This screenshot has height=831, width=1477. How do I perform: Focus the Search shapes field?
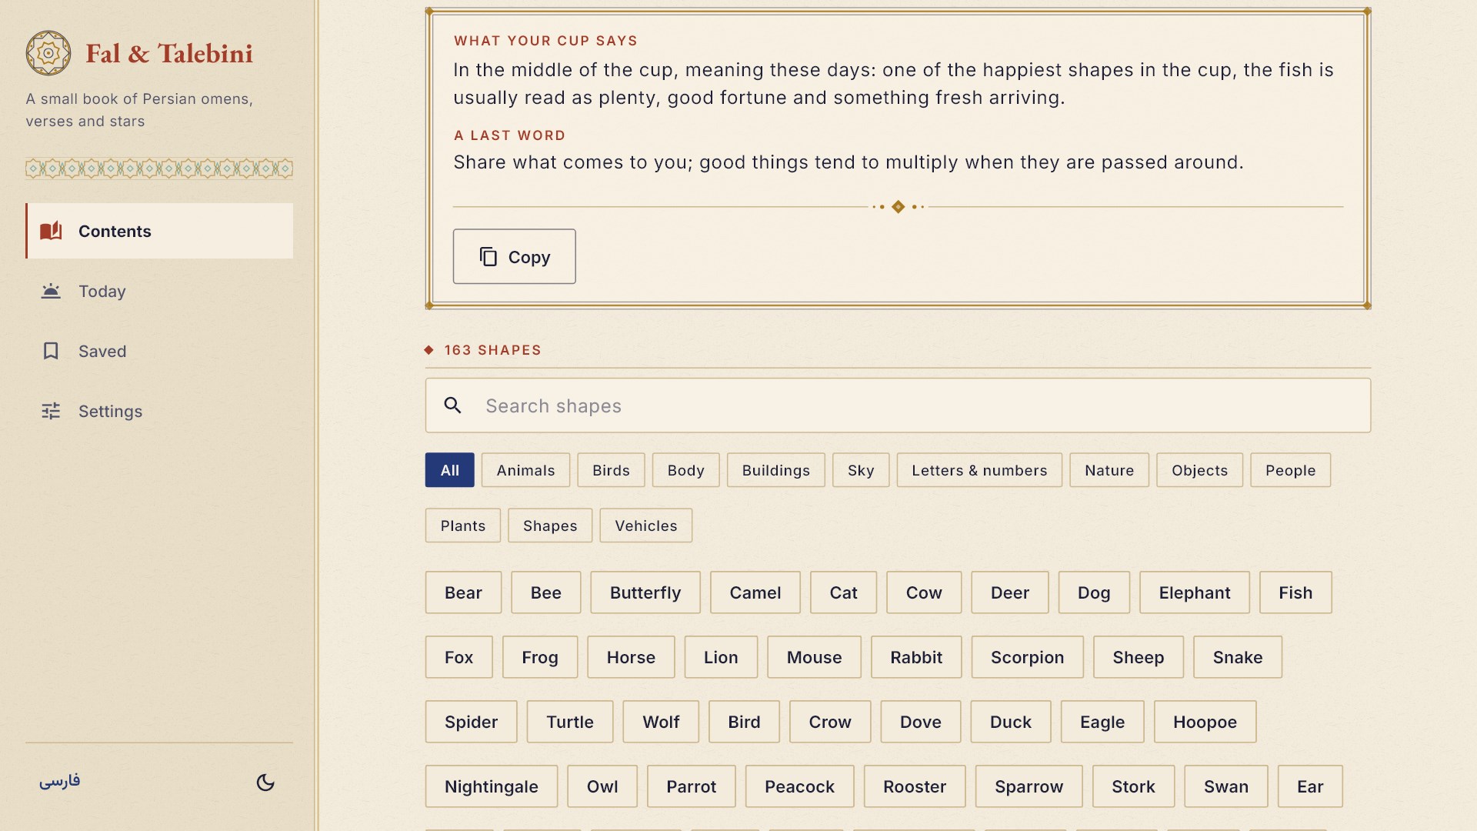[x=898, y=405]
